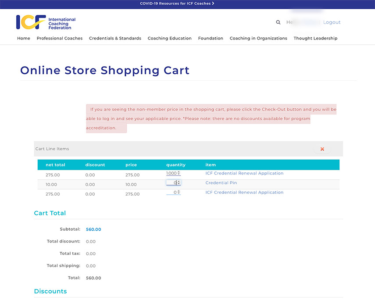Open Coaching Education menu

[x=169, y=39]
